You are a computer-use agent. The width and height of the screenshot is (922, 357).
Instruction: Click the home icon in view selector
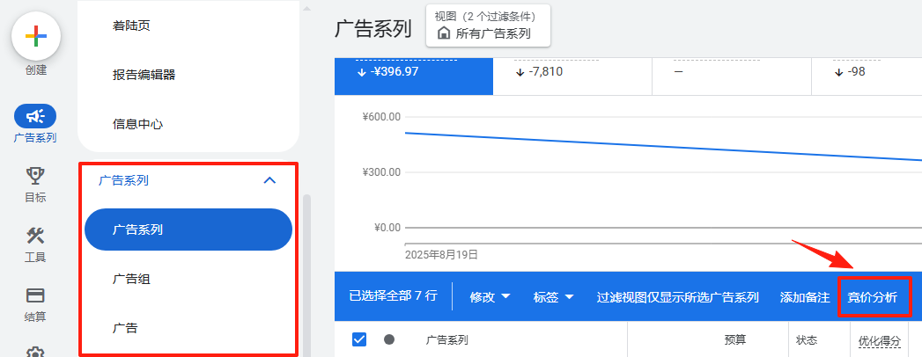tap(444, 33)
